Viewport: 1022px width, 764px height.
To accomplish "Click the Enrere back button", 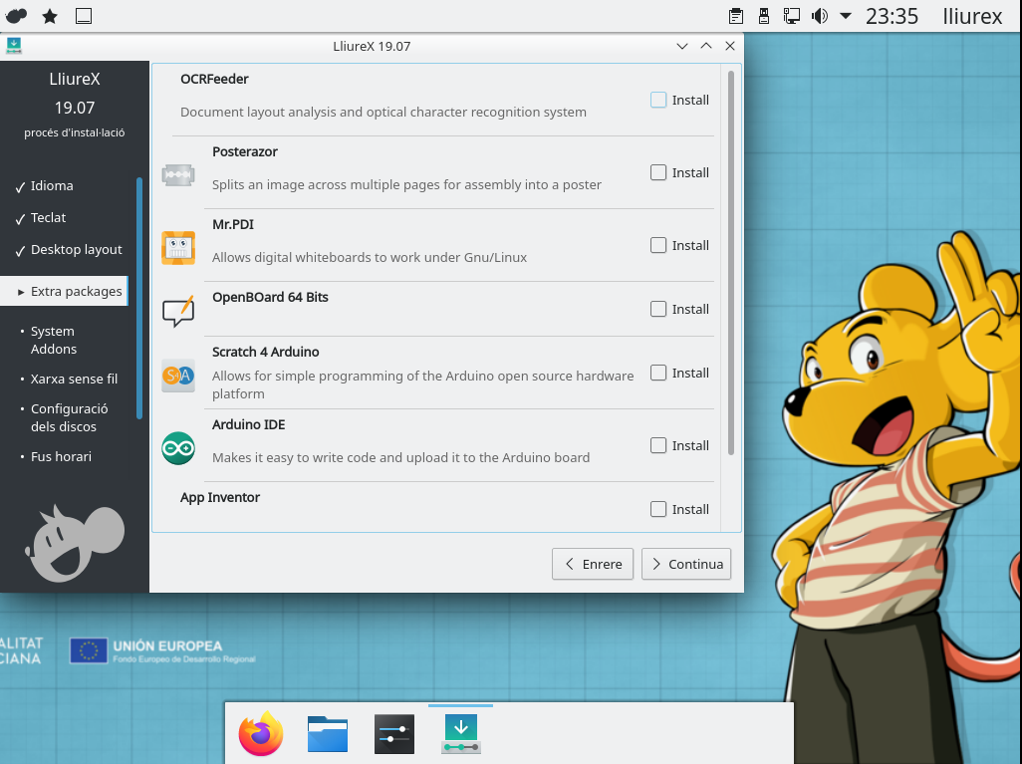I will 593,564.
